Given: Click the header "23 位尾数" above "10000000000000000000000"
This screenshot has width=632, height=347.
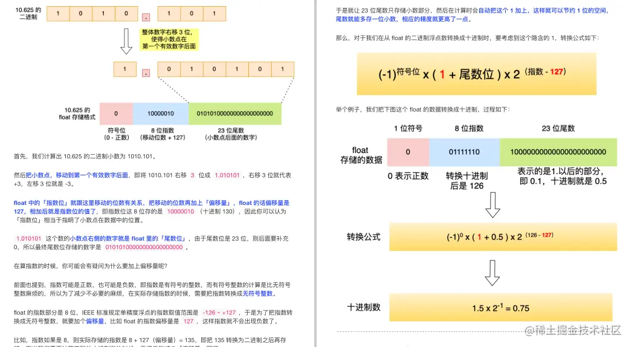Looking at the screenshot, I should tap(558, 128).
